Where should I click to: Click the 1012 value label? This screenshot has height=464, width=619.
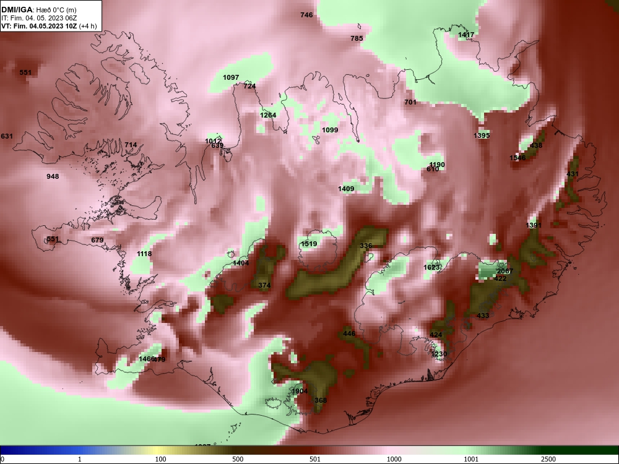click(213, 141)
